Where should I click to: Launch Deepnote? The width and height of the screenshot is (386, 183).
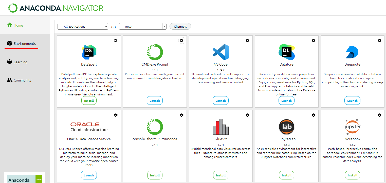(352, 100)
